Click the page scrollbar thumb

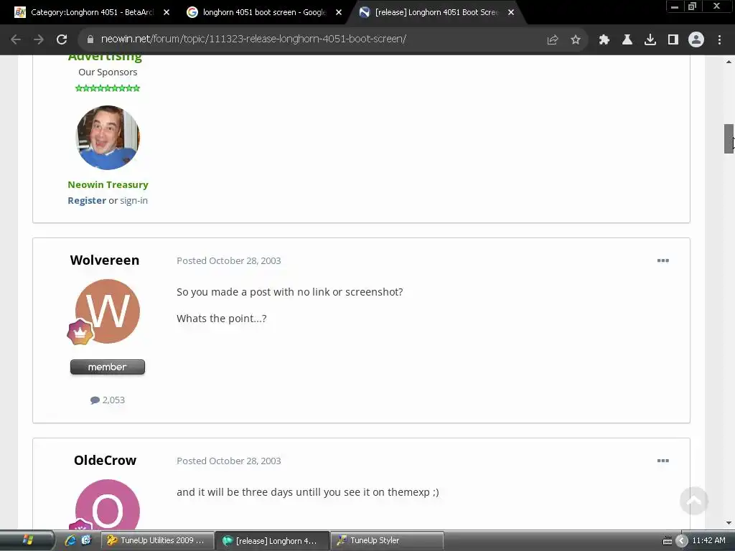729,138
